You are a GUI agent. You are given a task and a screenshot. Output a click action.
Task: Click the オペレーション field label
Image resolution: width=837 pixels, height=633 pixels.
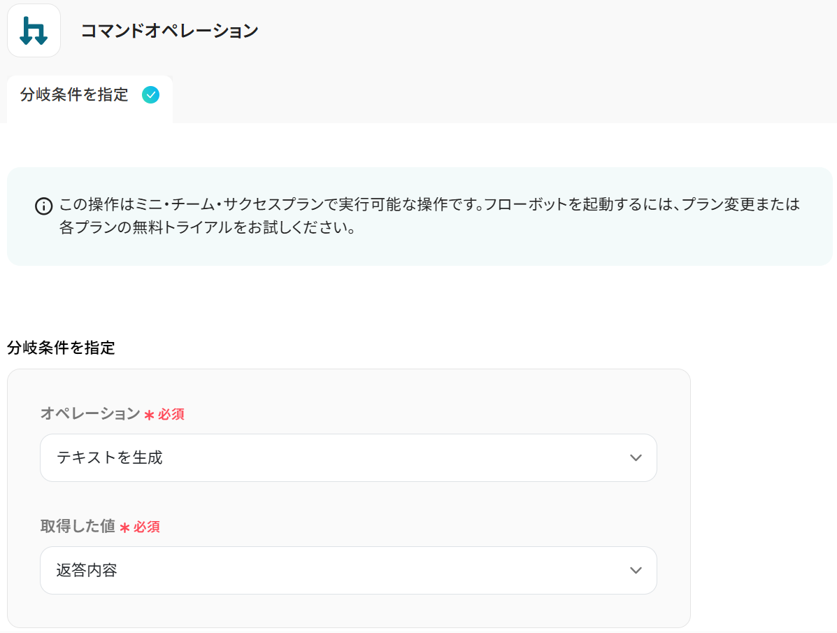pyautogui.click(x=90, y=414)
